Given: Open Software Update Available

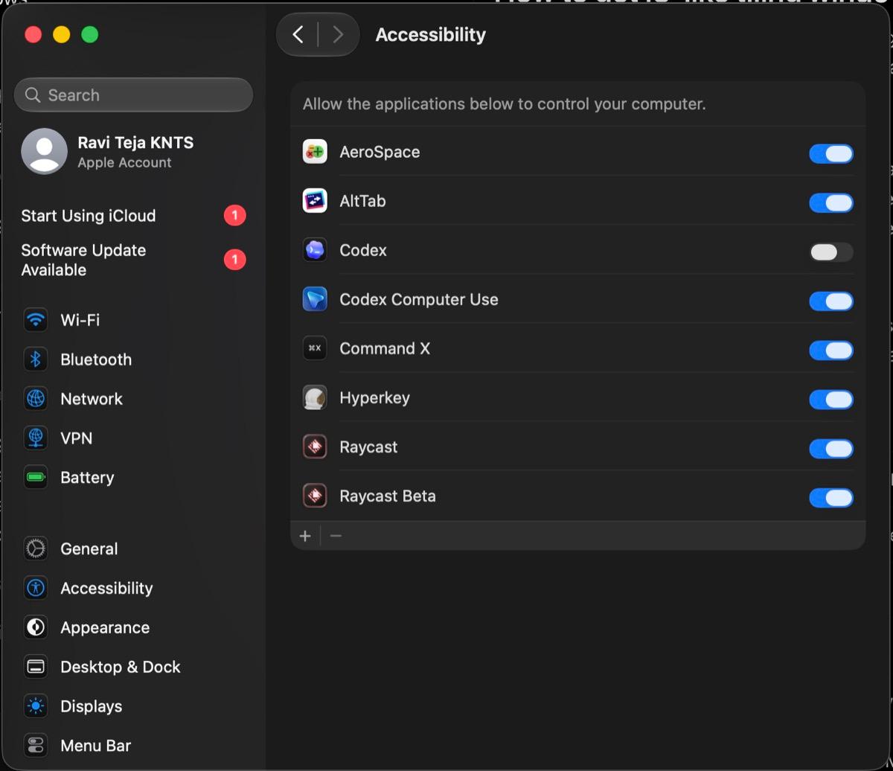Looking at the screenshot, I should (134, 260).
